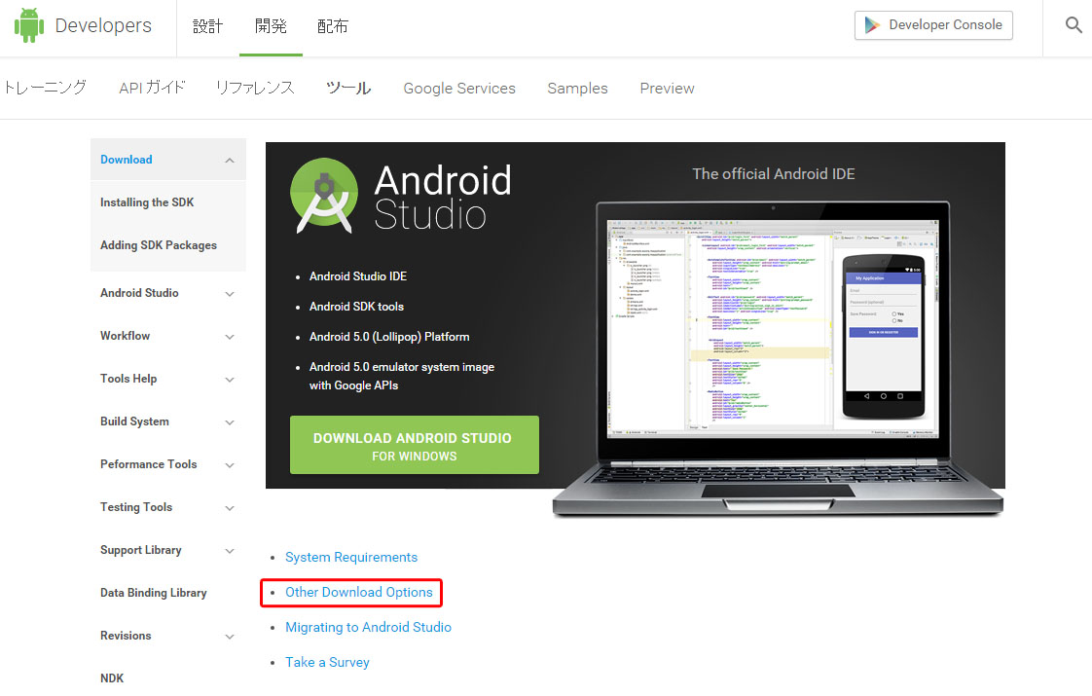The image size is (1092, 696).
Task: Open the リファレンス section
Action: pos(255,88)
